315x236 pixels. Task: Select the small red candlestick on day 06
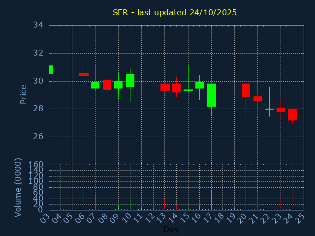coord(84,74)
